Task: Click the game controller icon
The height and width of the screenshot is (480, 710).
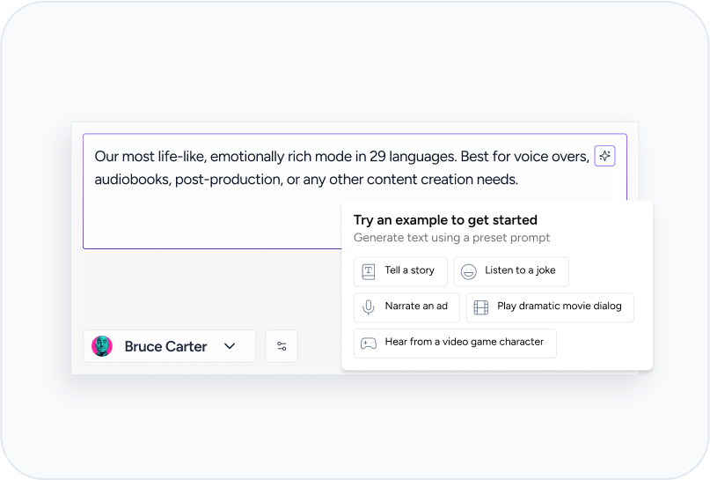Action: click(x=369, y=343)
